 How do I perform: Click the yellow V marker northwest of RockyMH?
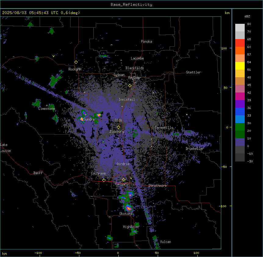53,56
